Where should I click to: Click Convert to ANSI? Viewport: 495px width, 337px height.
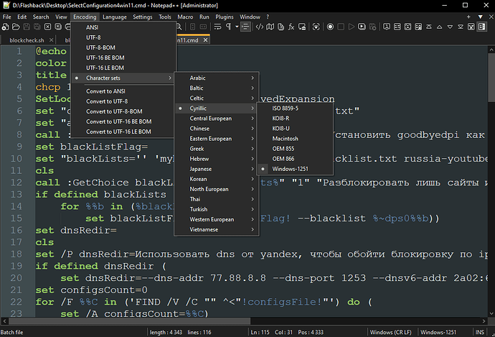point(123,91)
